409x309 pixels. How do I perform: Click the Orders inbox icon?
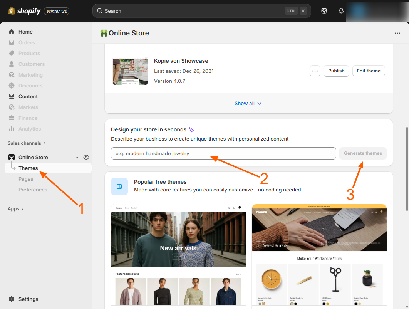(12, 42)
